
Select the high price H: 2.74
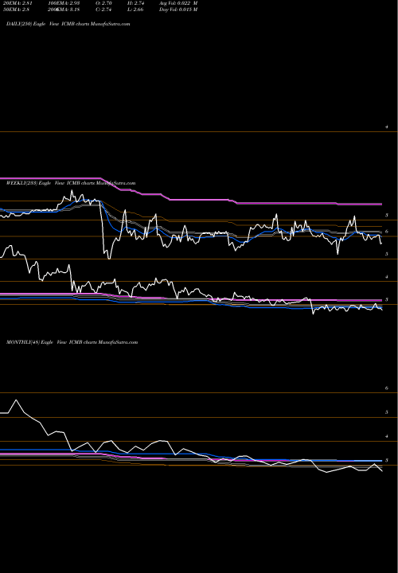pos(135,3)
